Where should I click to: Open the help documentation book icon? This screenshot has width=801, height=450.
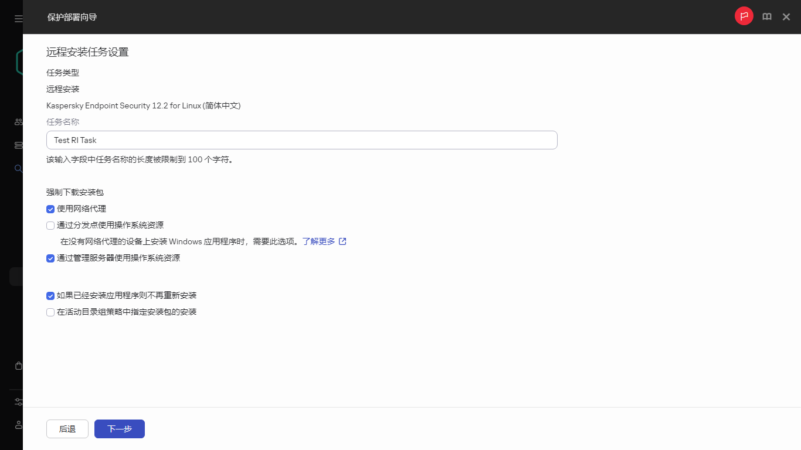[x=766, y=16]
